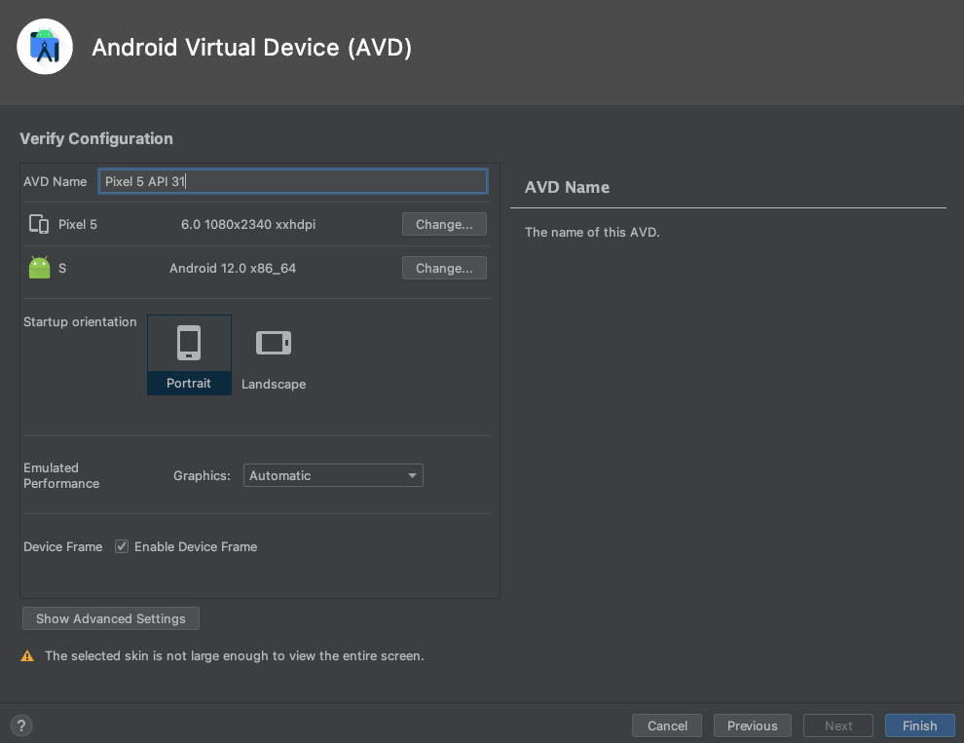Viewport: 964px width, 743px height.
Task: Go back with the Previous button
Action: tap(753, 725)
